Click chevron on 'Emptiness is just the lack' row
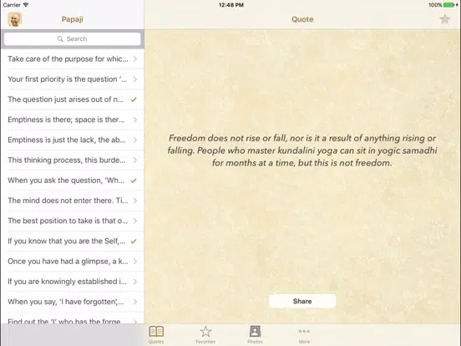This screenshot has height=346, width=461. tap(135, 140)
